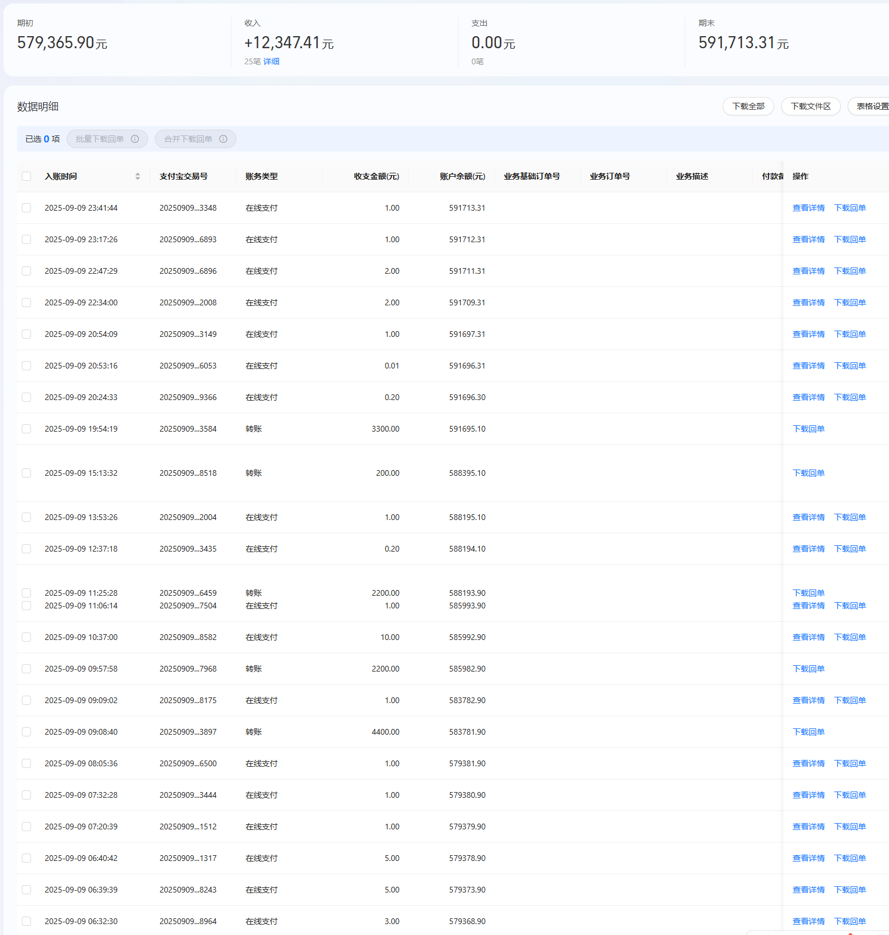Click transaction number 20250909...8518
The width and height of the screenshot is (889, 935).
pyautogui.click(x=188, y=473)
